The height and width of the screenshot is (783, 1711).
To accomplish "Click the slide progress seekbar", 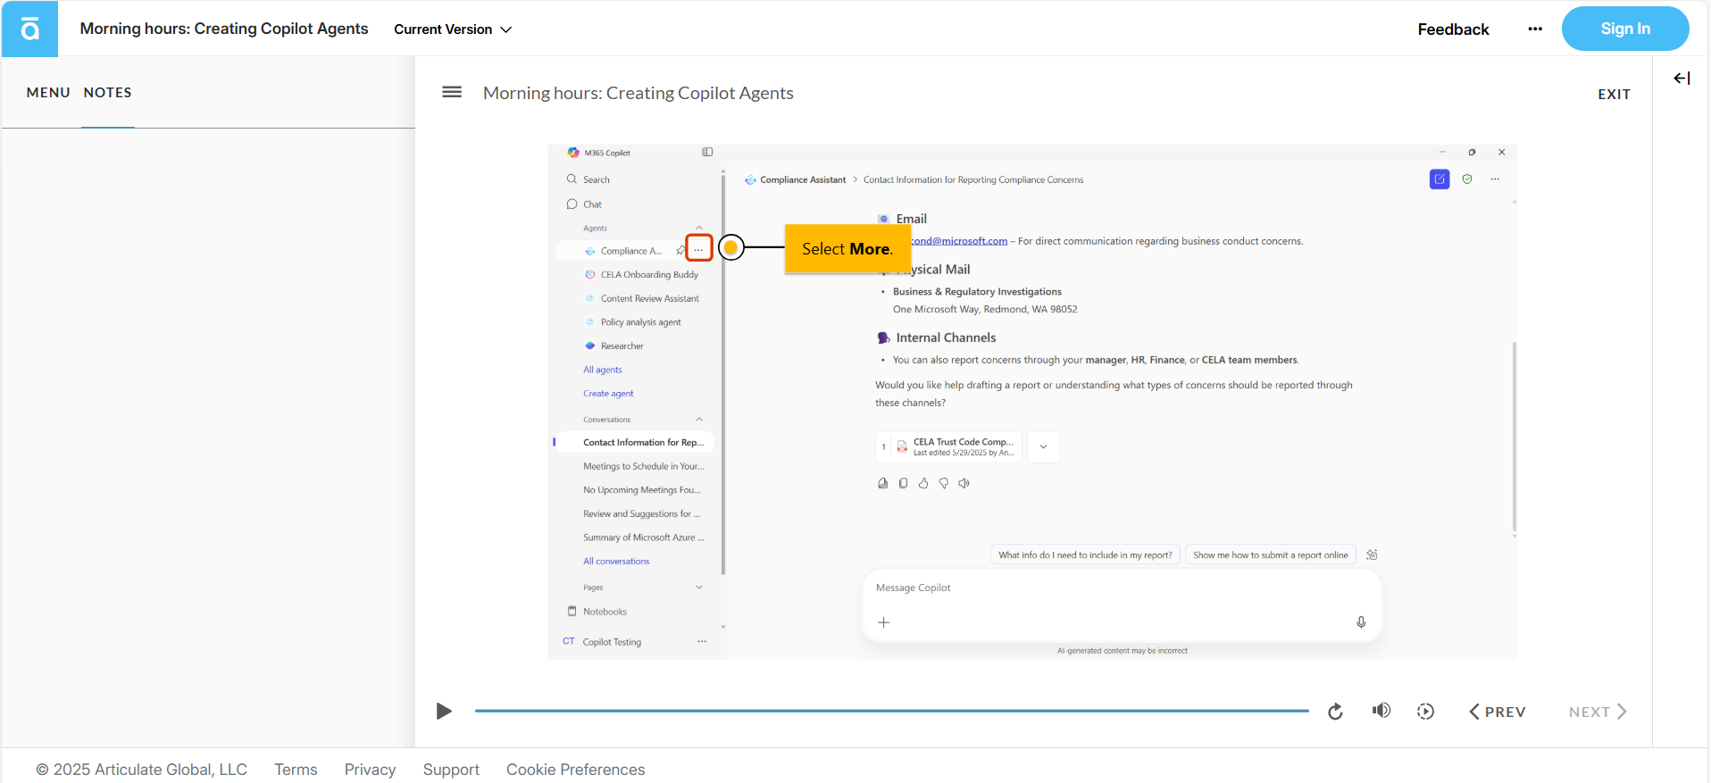I will (891, 711).
